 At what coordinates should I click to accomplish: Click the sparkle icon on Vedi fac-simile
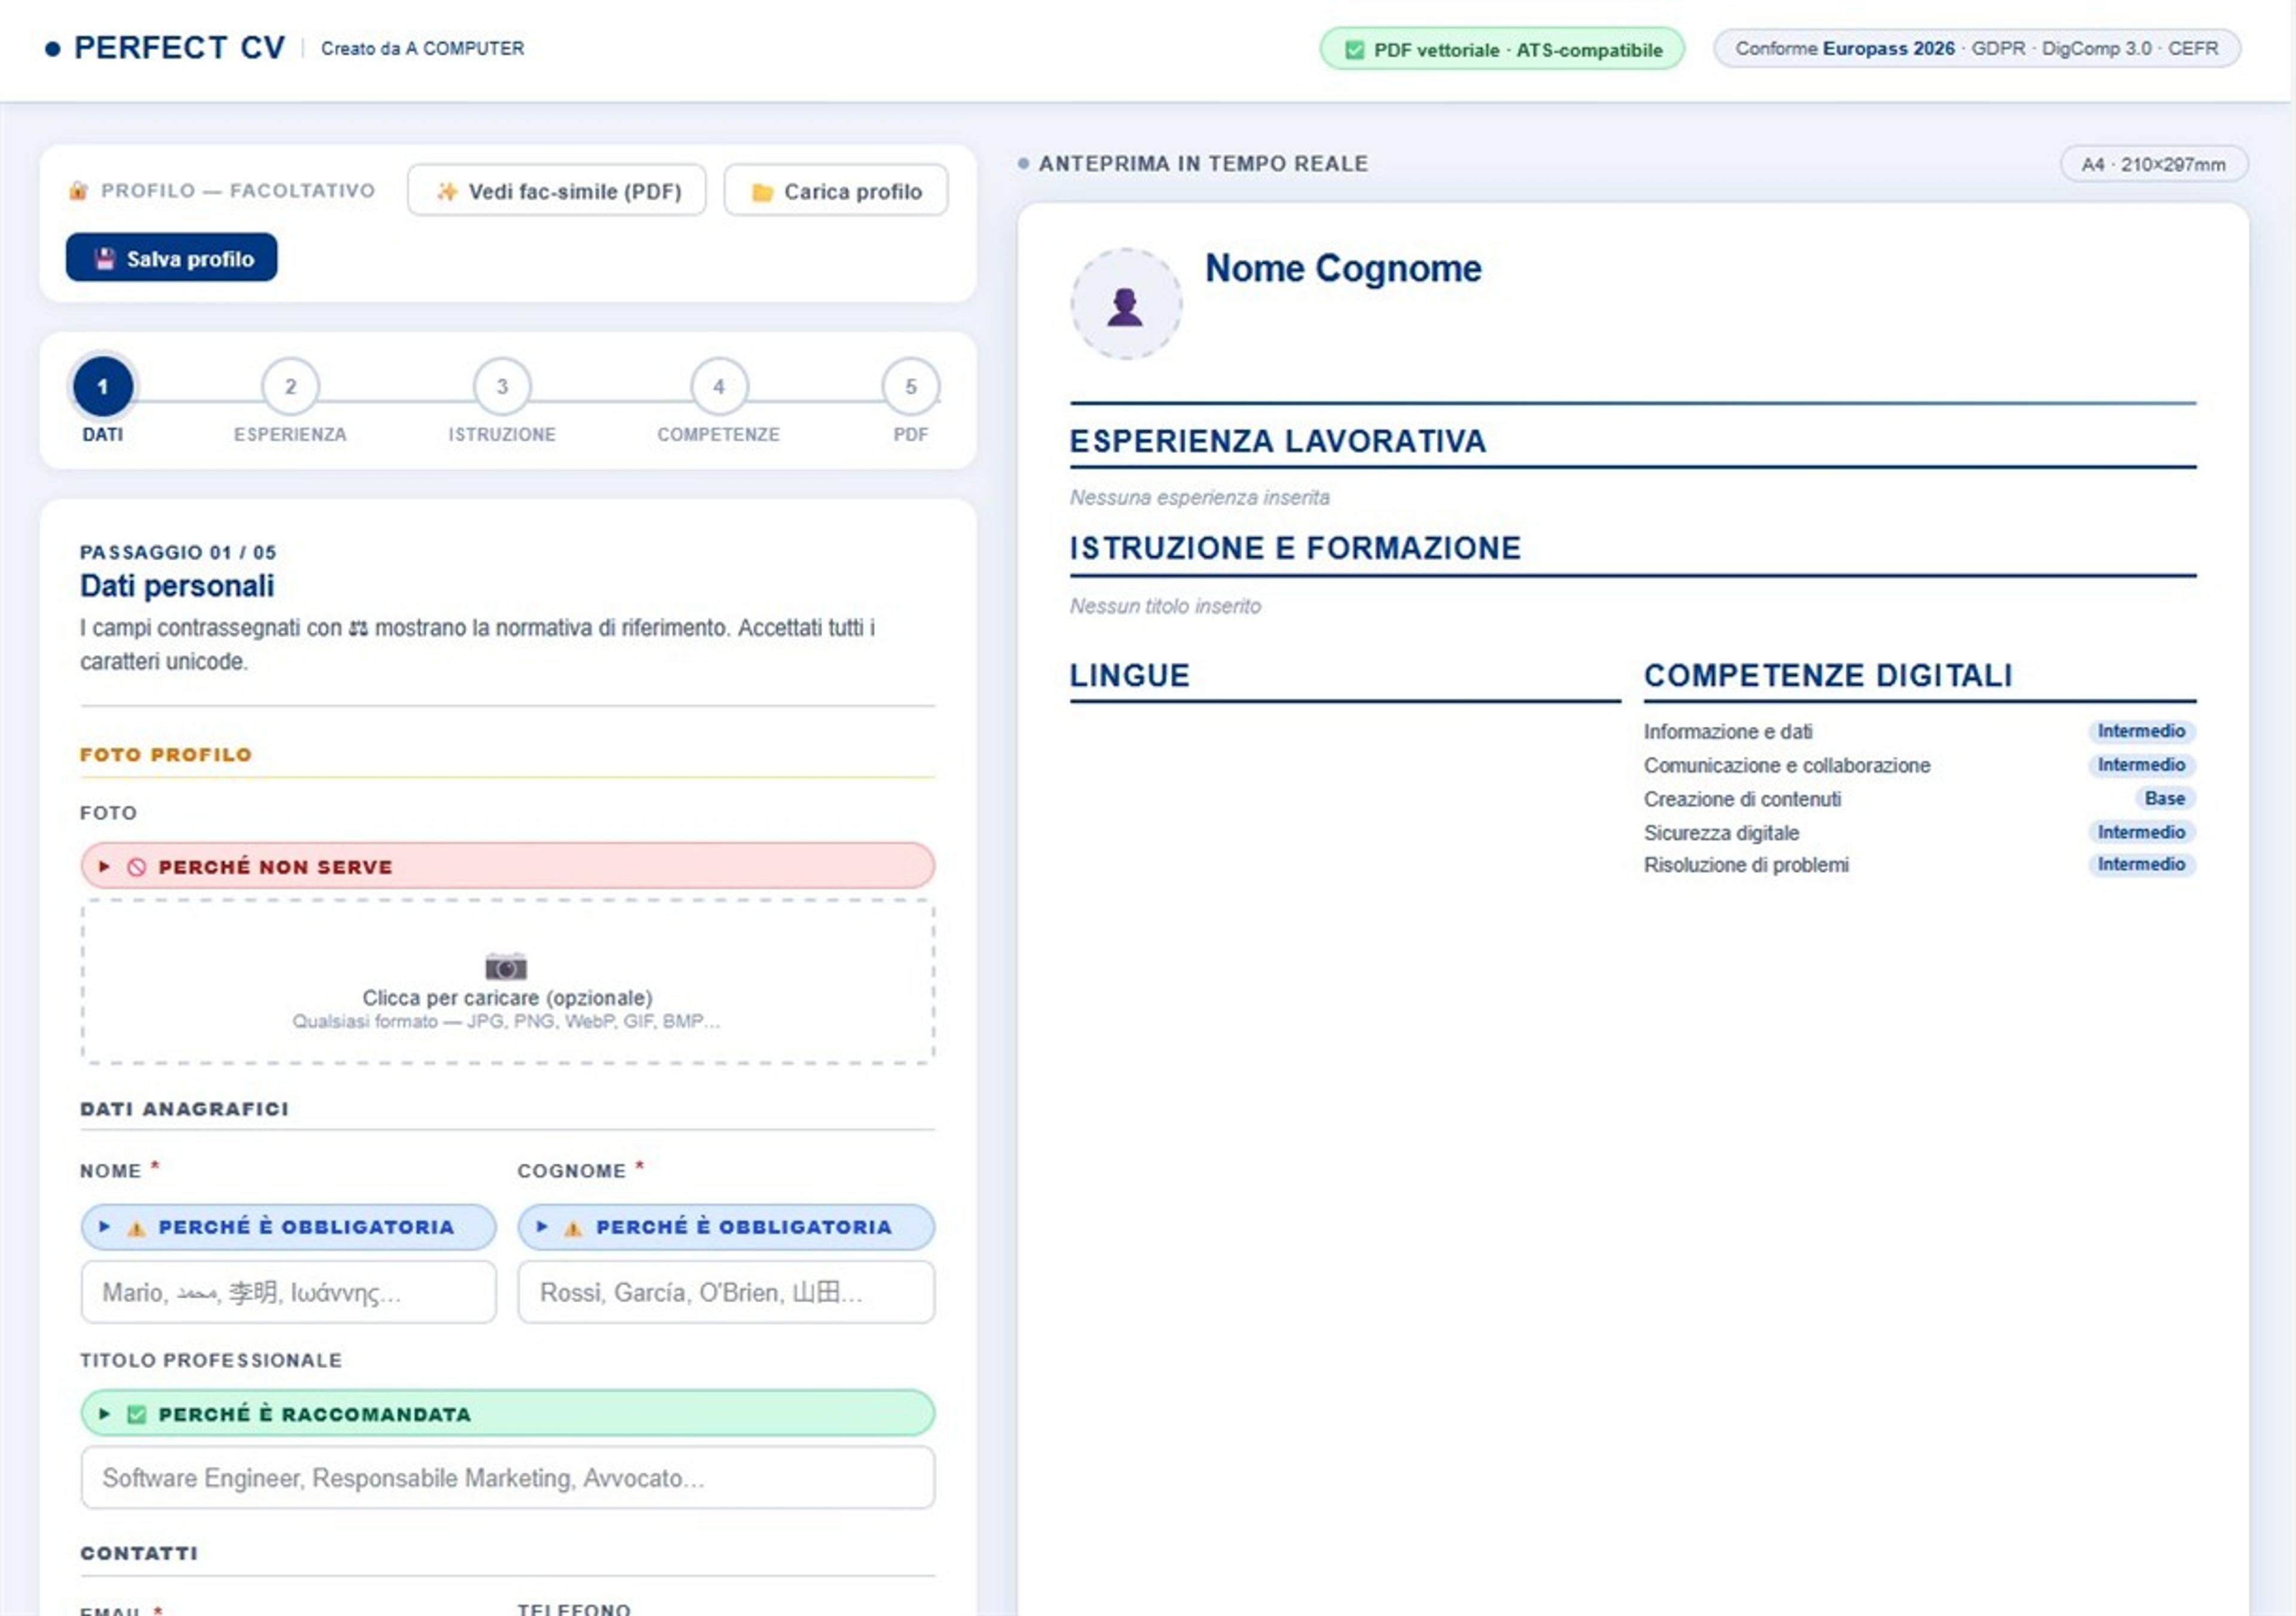coord(447,192)
